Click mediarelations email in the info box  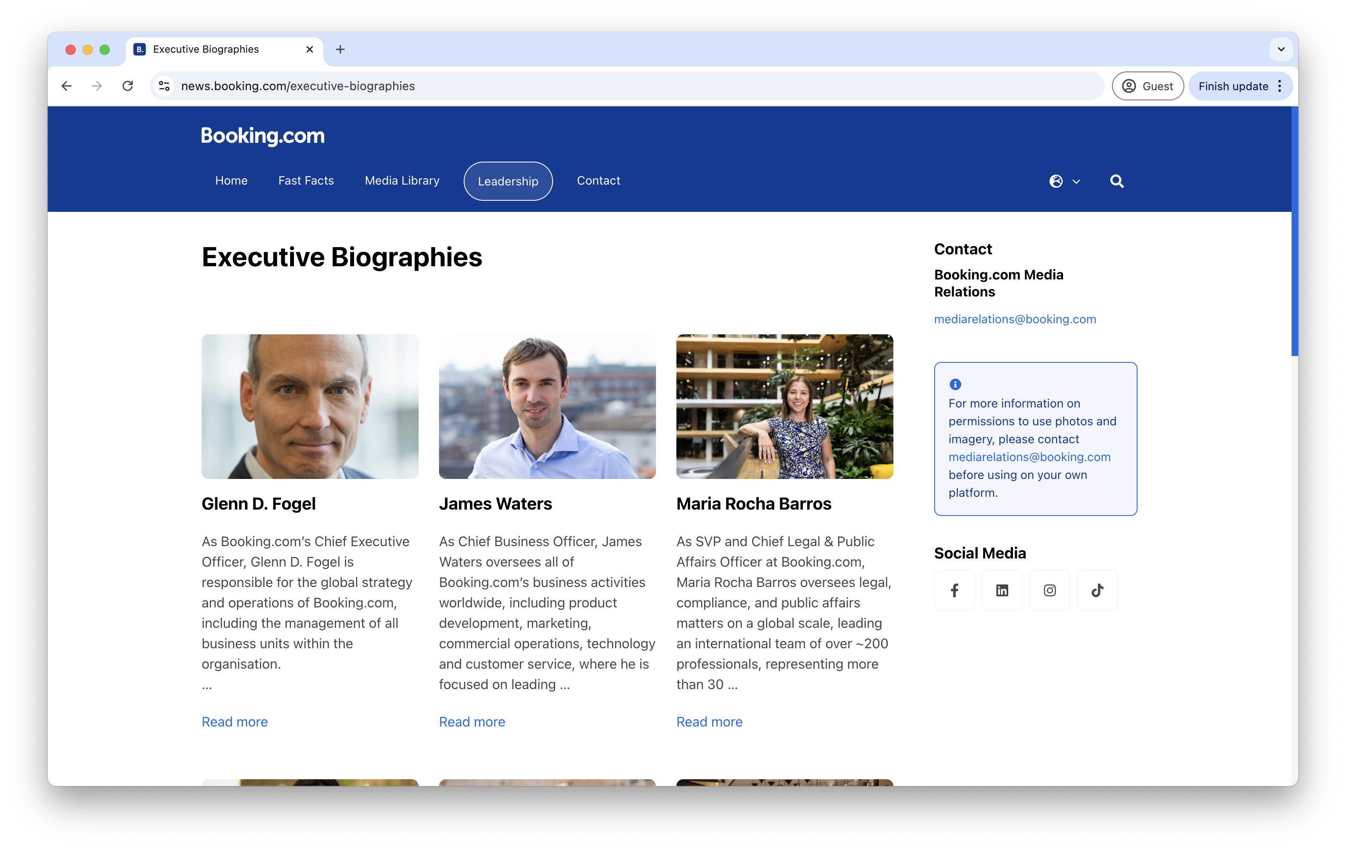(x=1029, y=457)
